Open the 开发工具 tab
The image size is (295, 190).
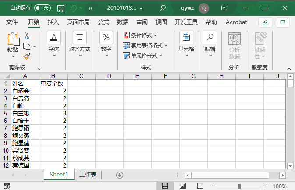pyautogui.click(x=186, y=22)
